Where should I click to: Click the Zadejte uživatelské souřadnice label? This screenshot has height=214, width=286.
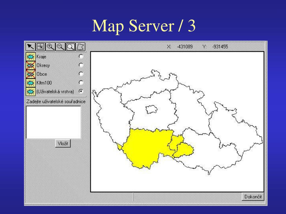(x=56, y=101)
